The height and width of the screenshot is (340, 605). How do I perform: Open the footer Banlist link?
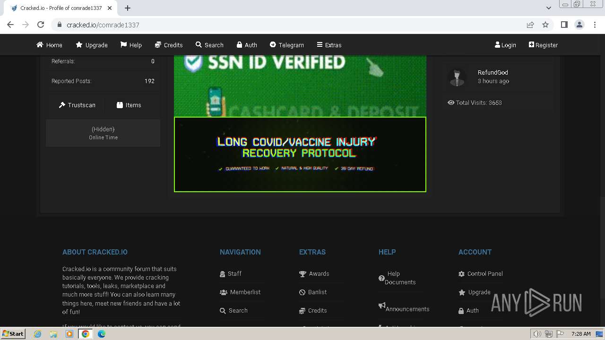313,292
